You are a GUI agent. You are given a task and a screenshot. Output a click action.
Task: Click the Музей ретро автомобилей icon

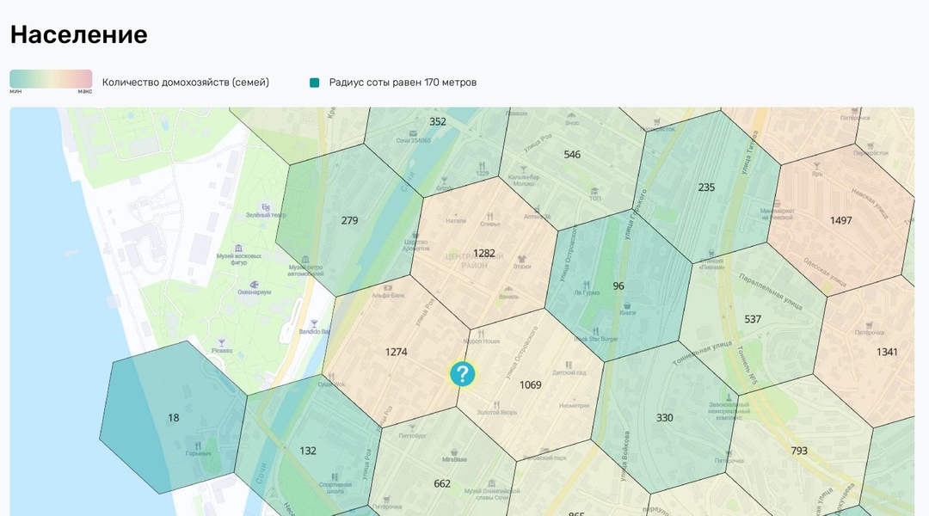(305, 260)
